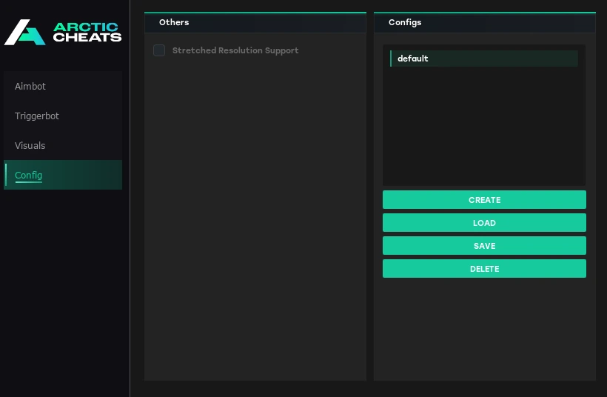
Task: Hit the SAVE config button
Action: [484, 246]
